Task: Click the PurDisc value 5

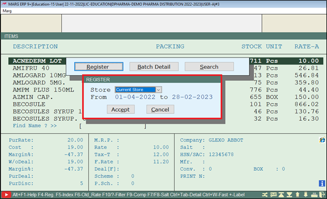Action: pos(81,183)
